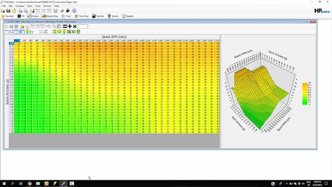Open the Tools menu
Viewport: 332px width, 187px height.
38,6
